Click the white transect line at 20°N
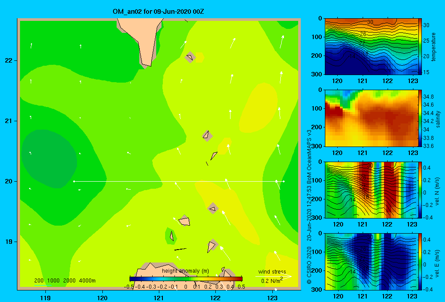445x302 pixels. [x=179, y=181]
